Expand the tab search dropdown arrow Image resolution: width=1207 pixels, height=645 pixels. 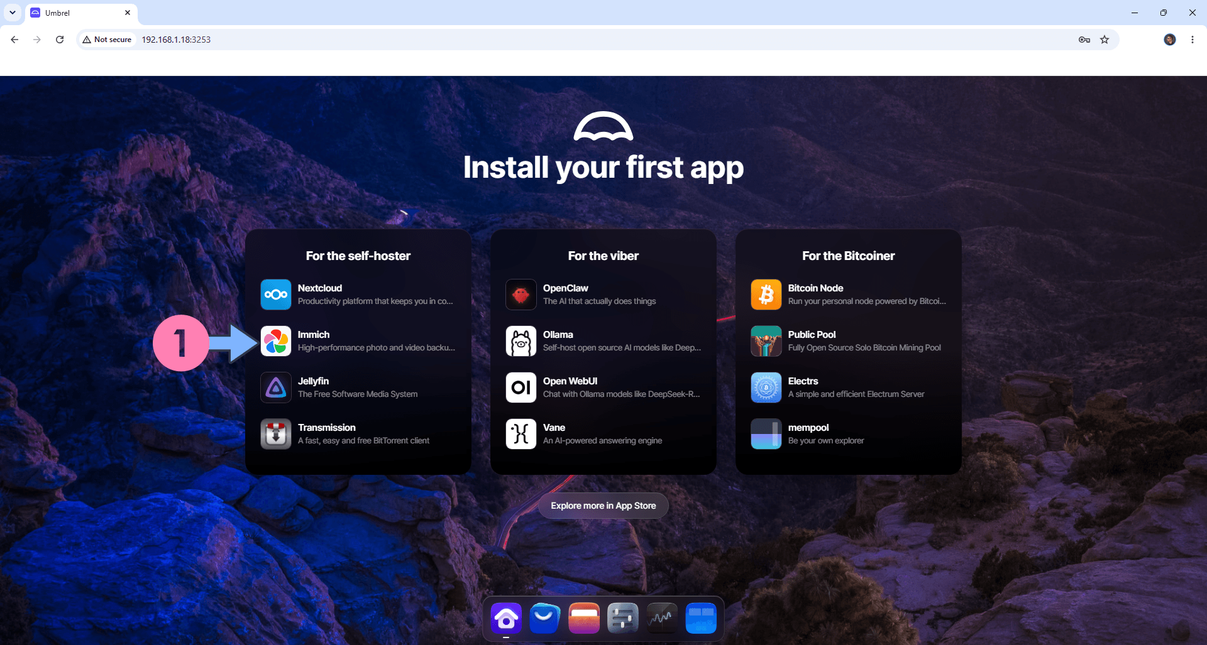click(x=13, y=13)
